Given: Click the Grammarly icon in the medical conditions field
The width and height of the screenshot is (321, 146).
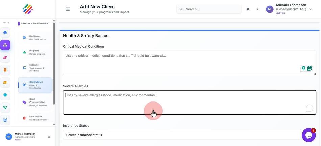Looking at the screenshot, I should point(310,68).
